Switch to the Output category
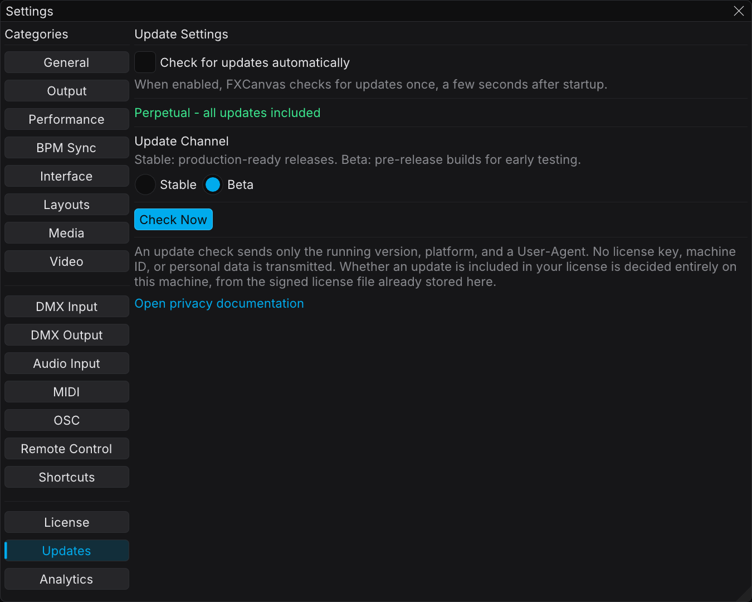The width and height of the screenshot is (752, 602). (x=67, y=91)
